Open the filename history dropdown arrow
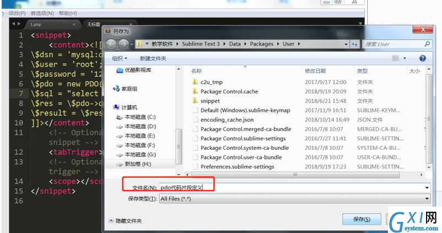This screenshot has width=442, height=233. [427, 187]
